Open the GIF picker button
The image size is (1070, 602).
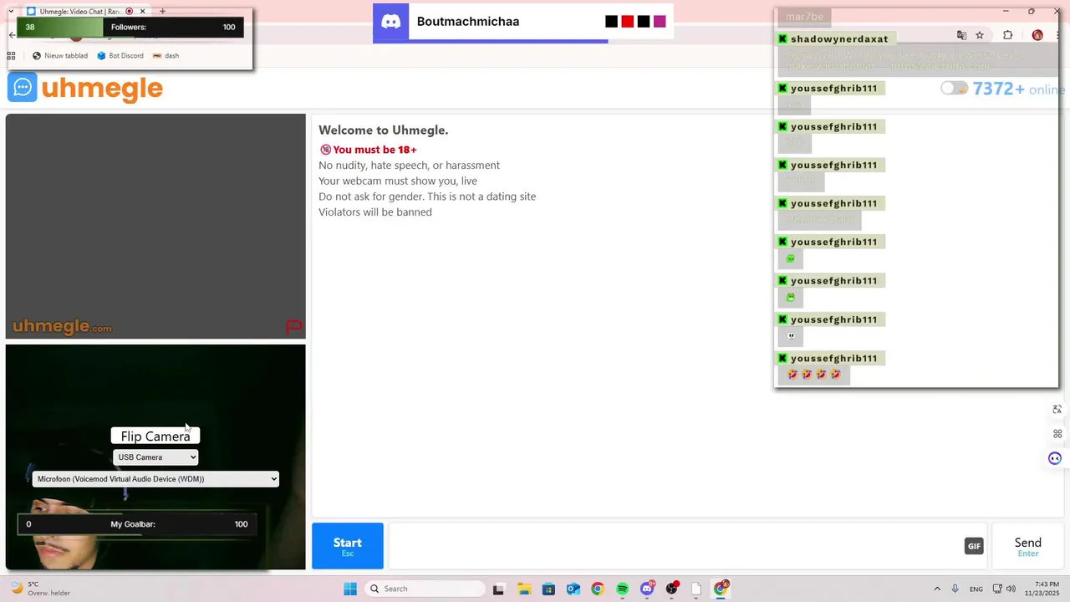click(x=974, y=546)
